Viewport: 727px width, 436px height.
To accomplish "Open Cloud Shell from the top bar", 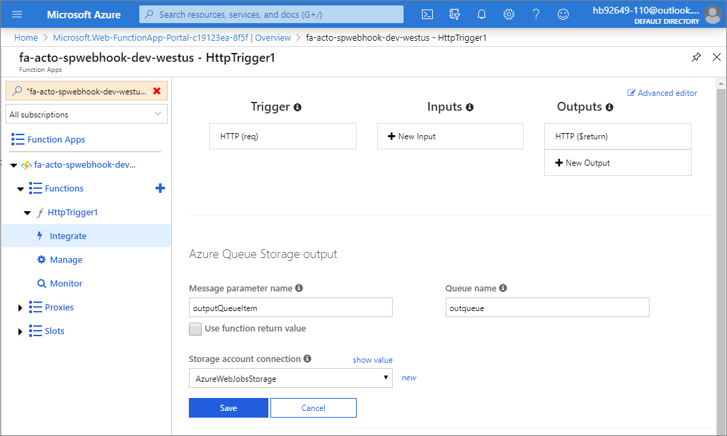I will pos(427,14).
